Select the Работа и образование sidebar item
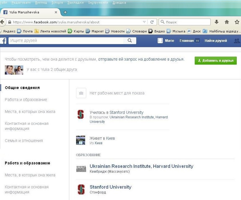This screenshot has width=241, height=200. (26, 100)
